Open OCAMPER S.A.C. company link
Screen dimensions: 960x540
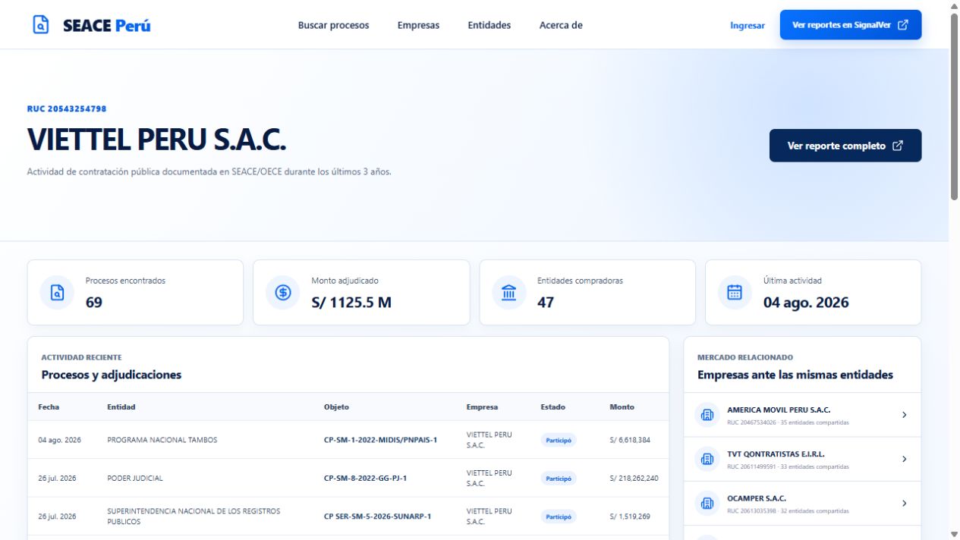click(802, 504)
